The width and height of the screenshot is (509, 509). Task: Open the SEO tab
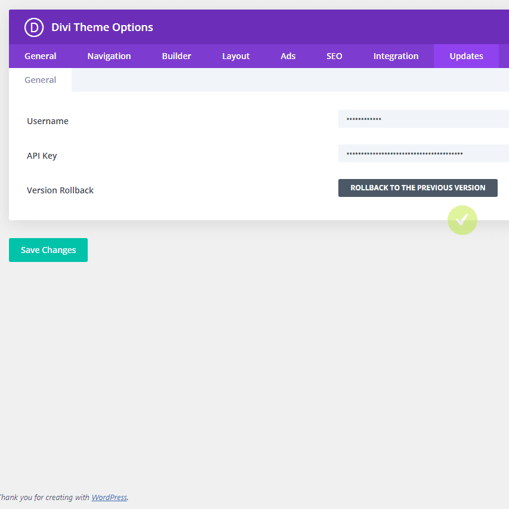(x=334, y=56)
